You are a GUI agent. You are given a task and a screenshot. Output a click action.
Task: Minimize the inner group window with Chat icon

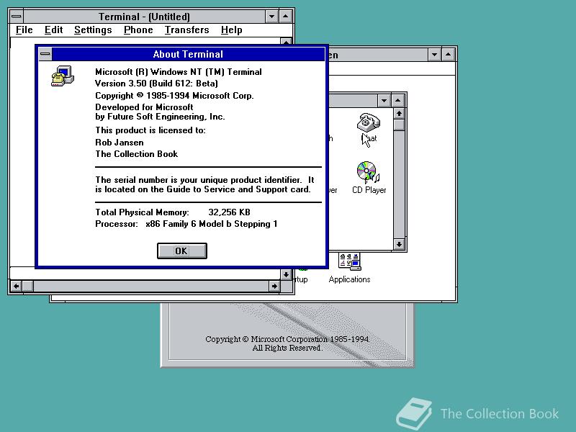tap(384, 101)
